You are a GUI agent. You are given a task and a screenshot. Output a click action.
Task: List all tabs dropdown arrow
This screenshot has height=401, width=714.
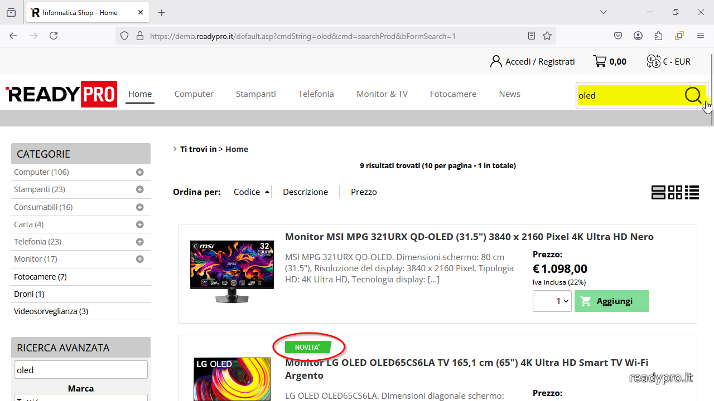tap(604, 12)
